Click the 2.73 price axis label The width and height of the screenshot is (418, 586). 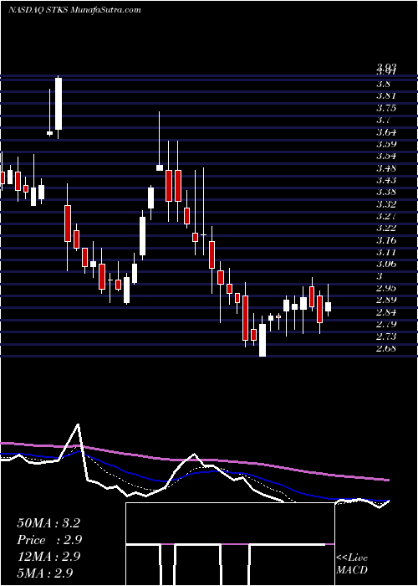386,337
